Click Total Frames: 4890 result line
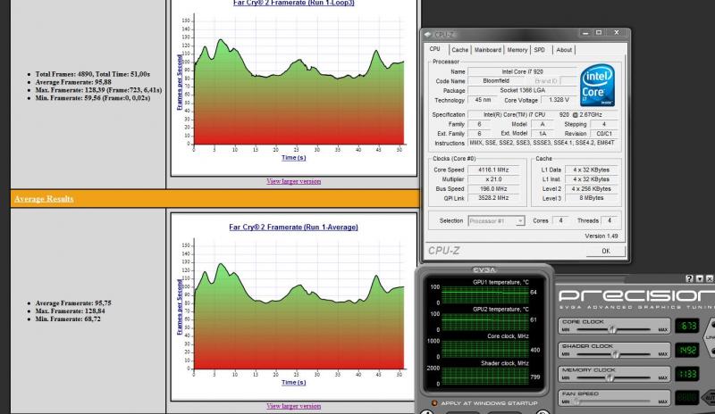The image size is (715, 414). coord(93,74)
